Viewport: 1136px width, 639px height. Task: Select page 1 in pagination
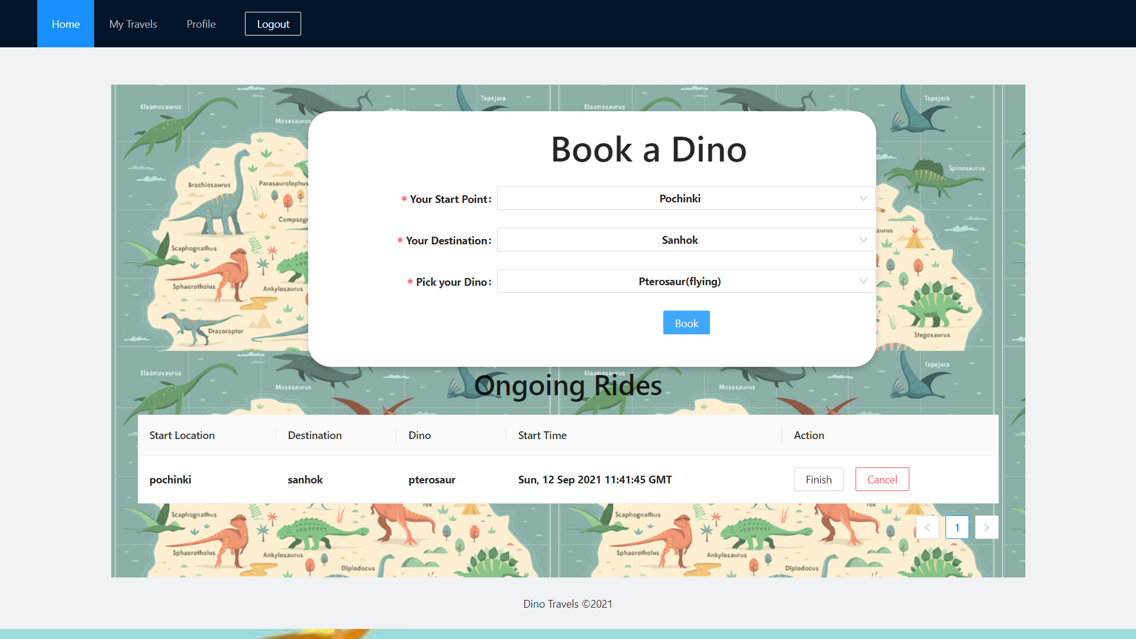coord(957,527)
